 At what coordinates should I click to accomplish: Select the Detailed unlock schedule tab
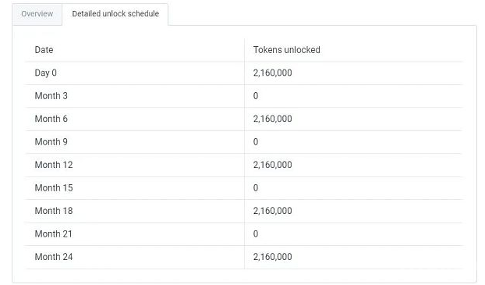115,14
